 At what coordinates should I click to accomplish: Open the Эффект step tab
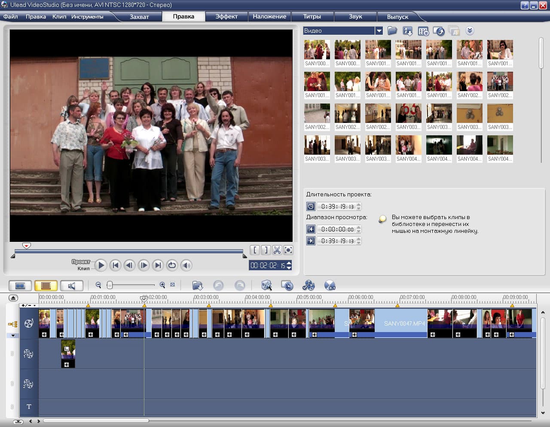tap(226, 16)
